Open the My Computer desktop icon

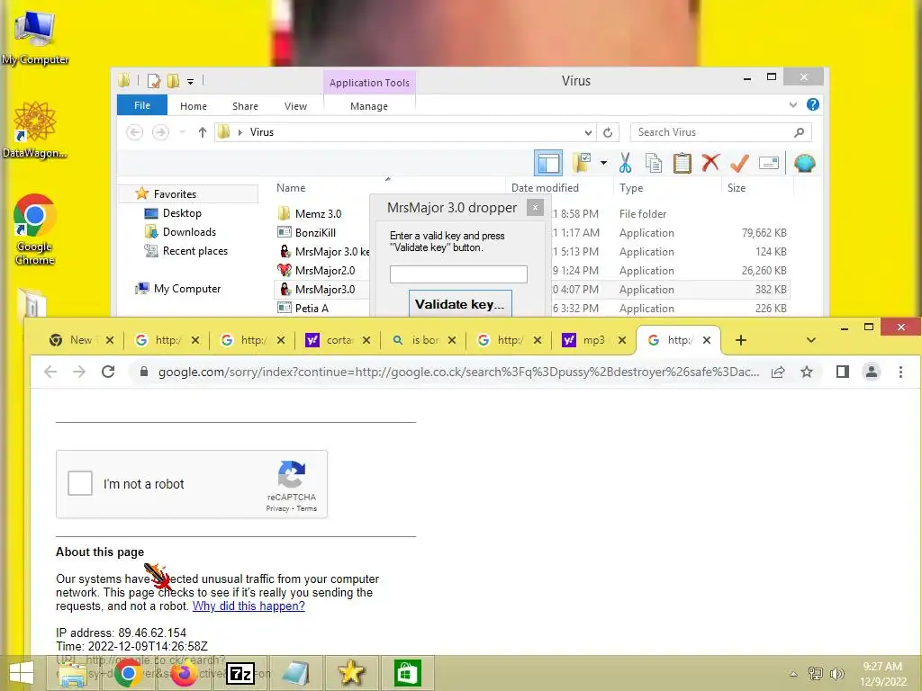click(x=35, y=37)
